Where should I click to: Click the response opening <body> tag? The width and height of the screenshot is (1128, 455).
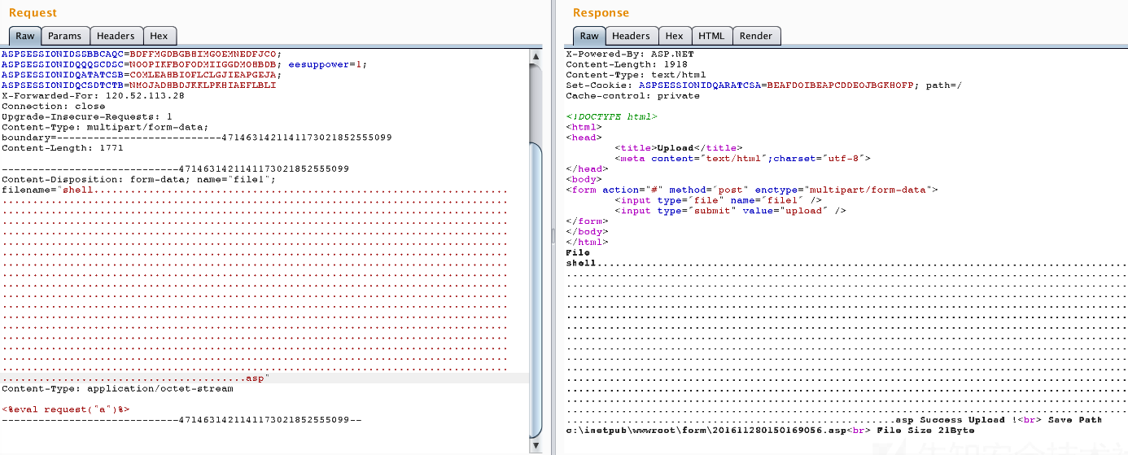click(x=584, y=179)
